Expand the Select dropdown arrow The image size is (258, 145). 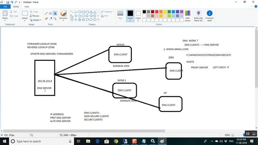click(25, 21)
